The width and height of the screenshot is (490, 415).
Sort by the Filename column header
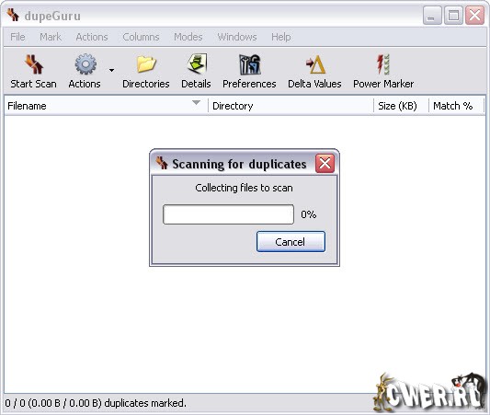click(x=106, y=106)
